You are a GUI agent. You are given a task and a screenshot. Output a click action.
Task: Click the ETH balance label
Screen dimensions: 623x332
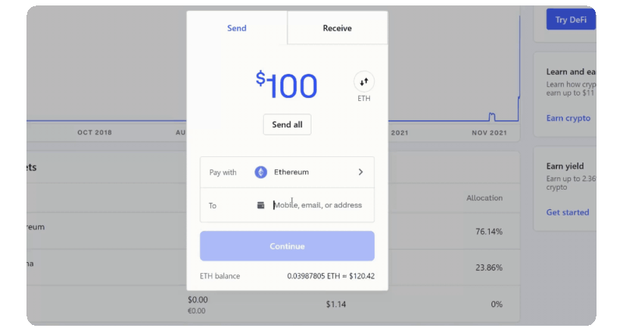click(220, 276)
